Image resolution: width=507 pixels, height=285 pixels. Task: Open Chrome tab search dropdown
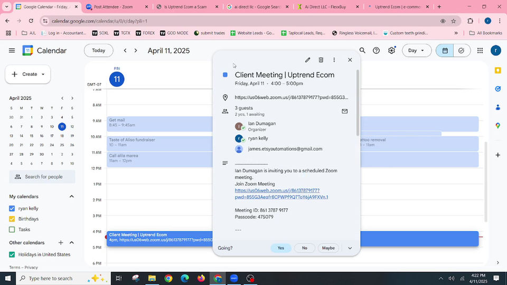pos(6,6)
